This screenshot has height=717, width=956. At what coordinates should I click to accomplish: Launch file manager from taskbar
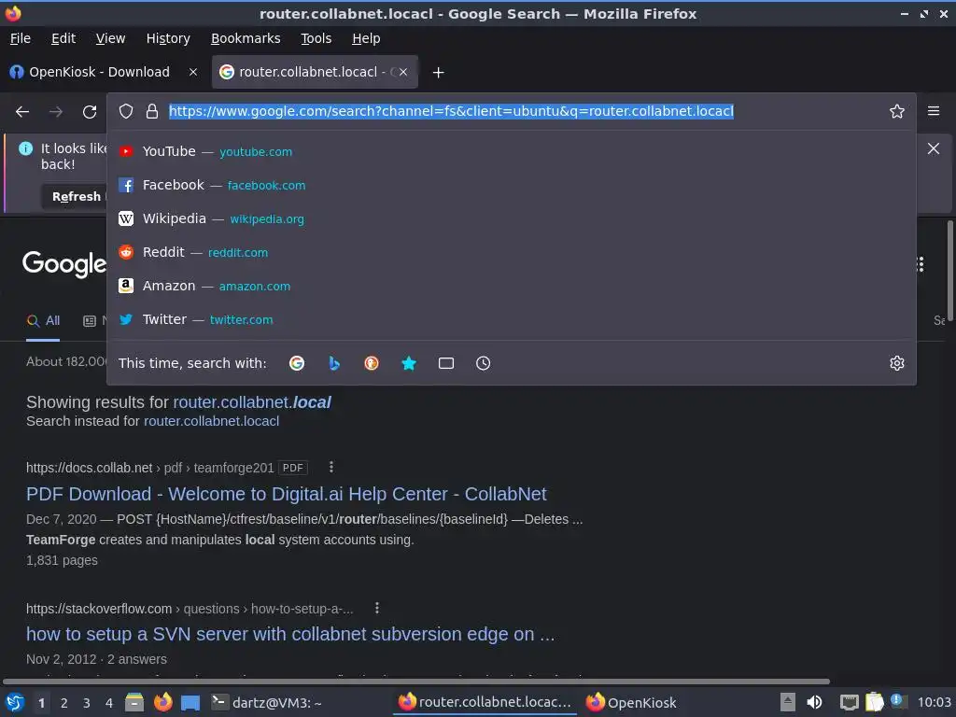coord(134,702)
